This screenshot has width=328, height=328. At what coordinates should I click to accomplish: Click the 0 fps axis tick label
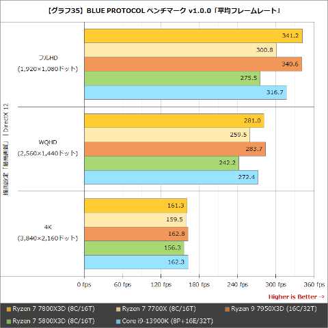[x=84, y=285]
